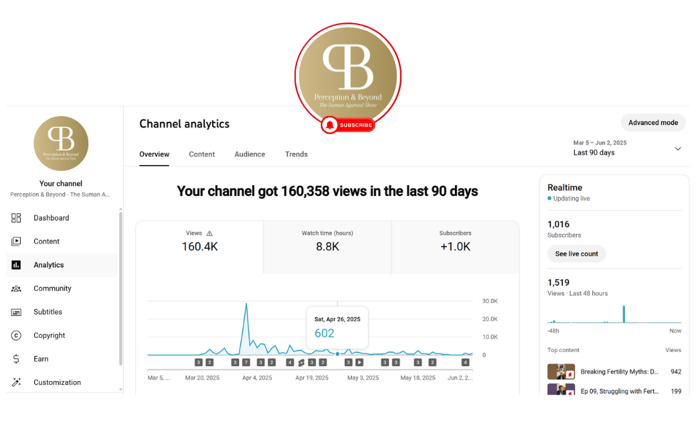This screenshot has width=696, height=421.
Task: Open Breaking Fertility Myths video thumbnail
Action: click(561, 372)
